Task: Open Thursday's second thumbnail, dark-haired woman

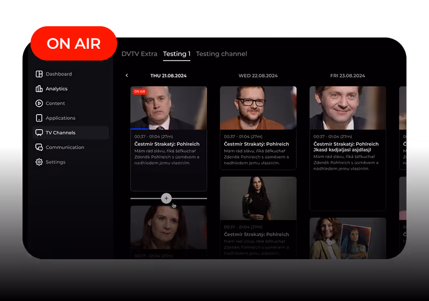Action: 169,227
